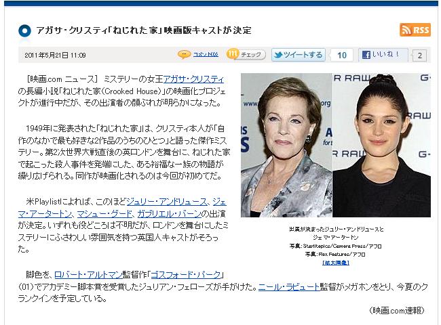Follow the ガブリエル・バーン link

coord(169,214)
